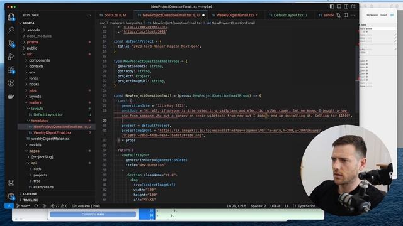Open the Source Control view
Viewport: 403px width, 226px height.
point(11,43)
